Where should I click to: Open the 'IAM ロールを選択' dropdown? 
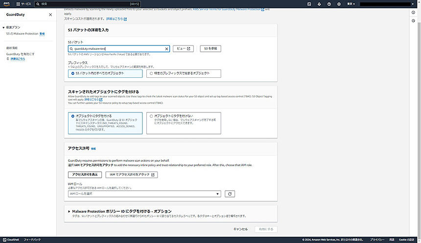pyautogui.click(x=145, y=194)
